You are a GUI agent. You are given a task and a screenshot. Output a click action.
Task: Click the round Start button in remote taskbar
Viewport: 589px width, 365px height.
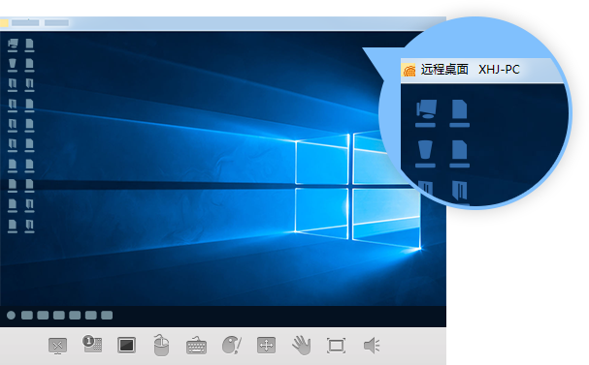tap(11, 316)
